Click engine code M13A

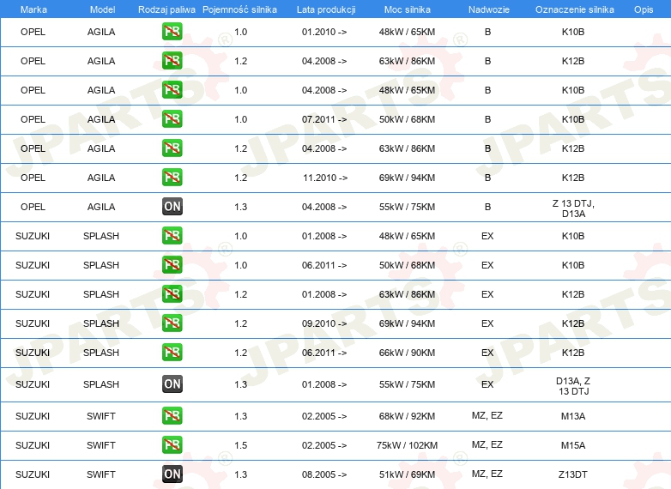click(x=573, y=416)
